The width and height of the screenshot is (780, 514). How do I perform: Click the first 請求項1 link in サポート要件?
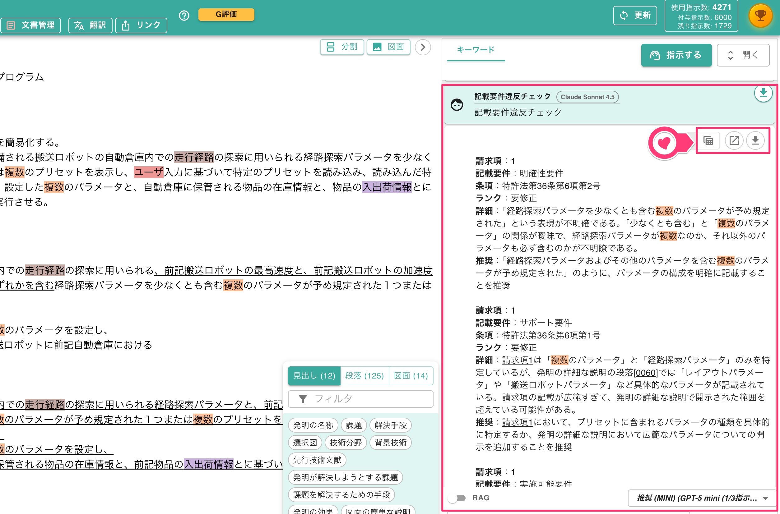coord(517,360)
